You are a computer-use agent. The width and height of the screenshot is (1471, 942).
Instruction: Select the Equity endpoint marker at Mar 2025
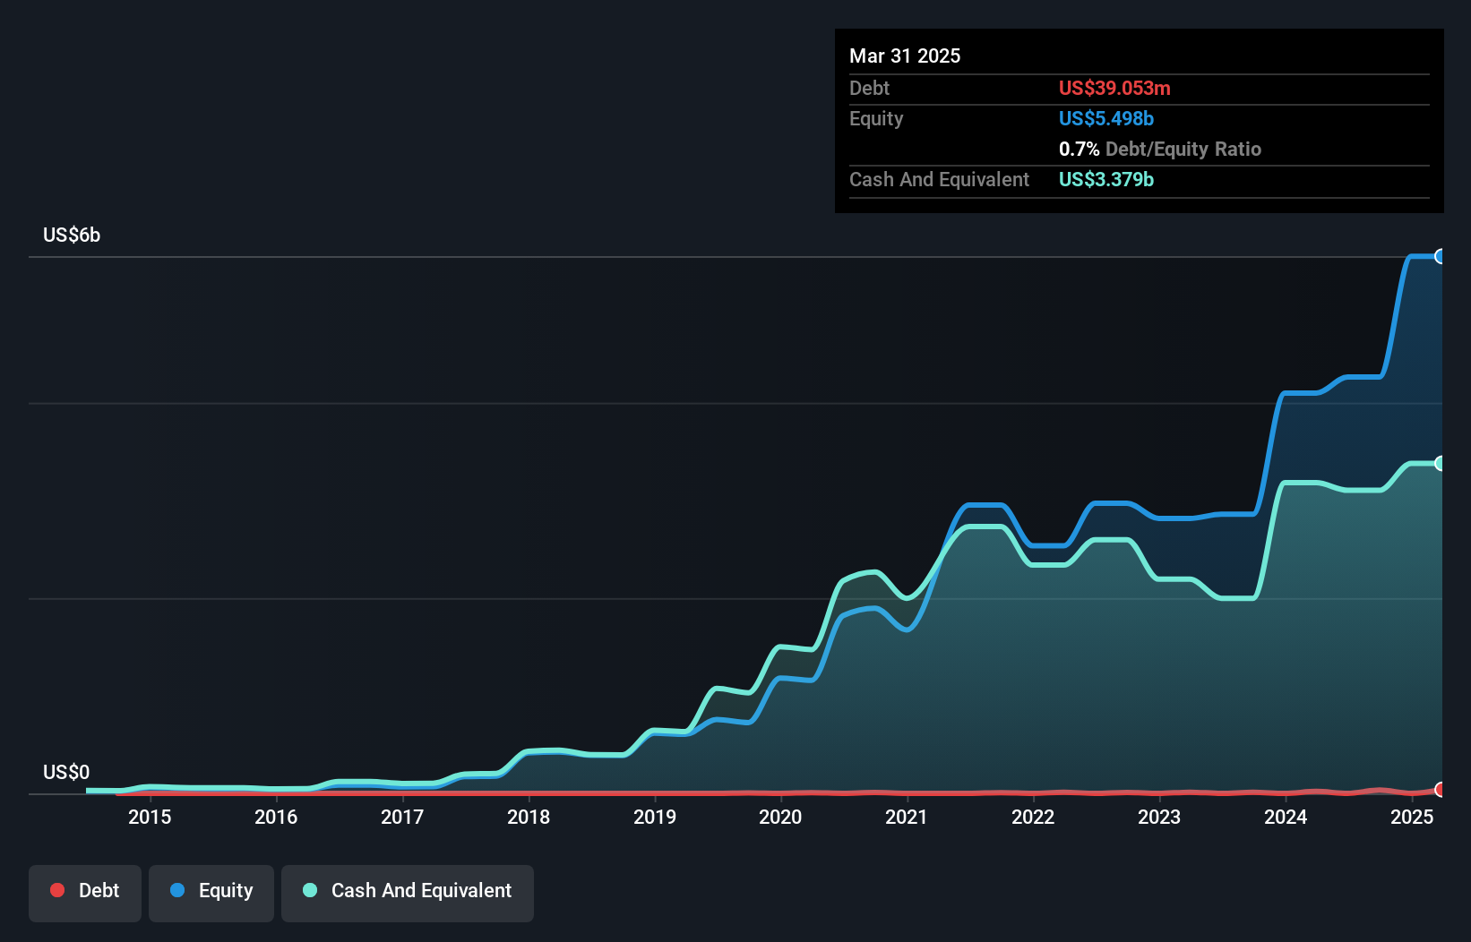[1441, 256]
